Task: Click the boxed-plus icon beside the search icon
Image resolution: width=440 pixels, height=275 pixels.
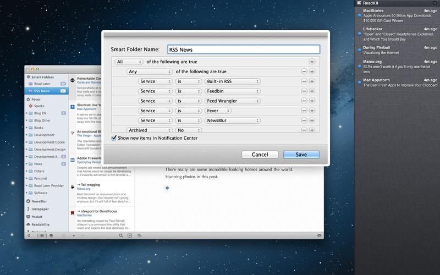Action: tap(130, 236)
